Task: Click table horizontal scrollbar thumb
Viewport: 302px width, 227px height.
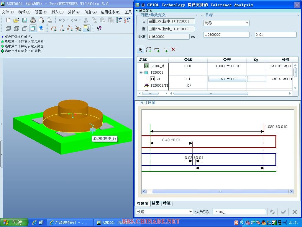Action: pyautogui.click(x=211, y=93)
